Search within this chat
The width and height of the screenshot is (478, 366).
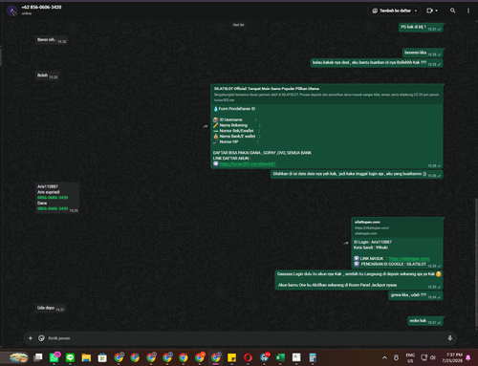[452, 11]
